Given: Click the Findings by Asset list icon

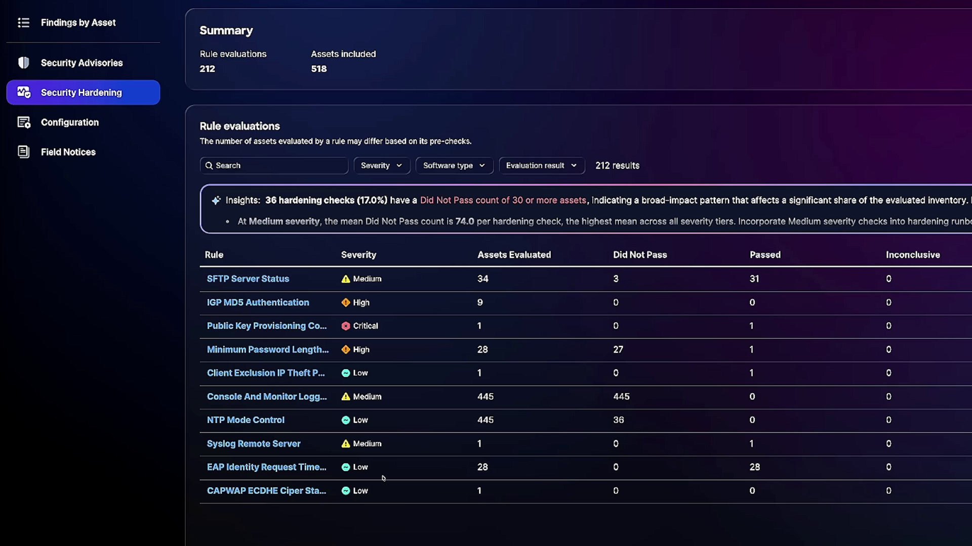Looking at the screenshot, I should pyautogui.click(x=23, y=23).
